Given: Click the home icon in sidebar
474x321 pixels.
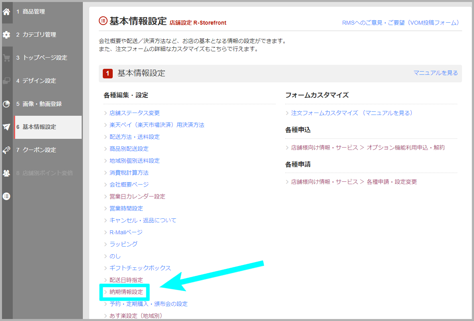Looking at the screenshot, I should tap(6, 12).
